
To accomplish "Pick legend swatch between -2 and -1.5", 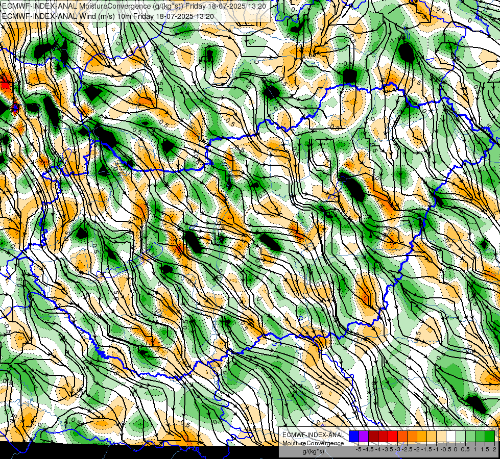I will 422,436.
